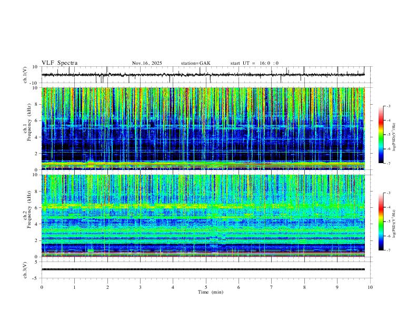Click the upper PSD color scale bar
417x322 pixels.
point(381,135)
